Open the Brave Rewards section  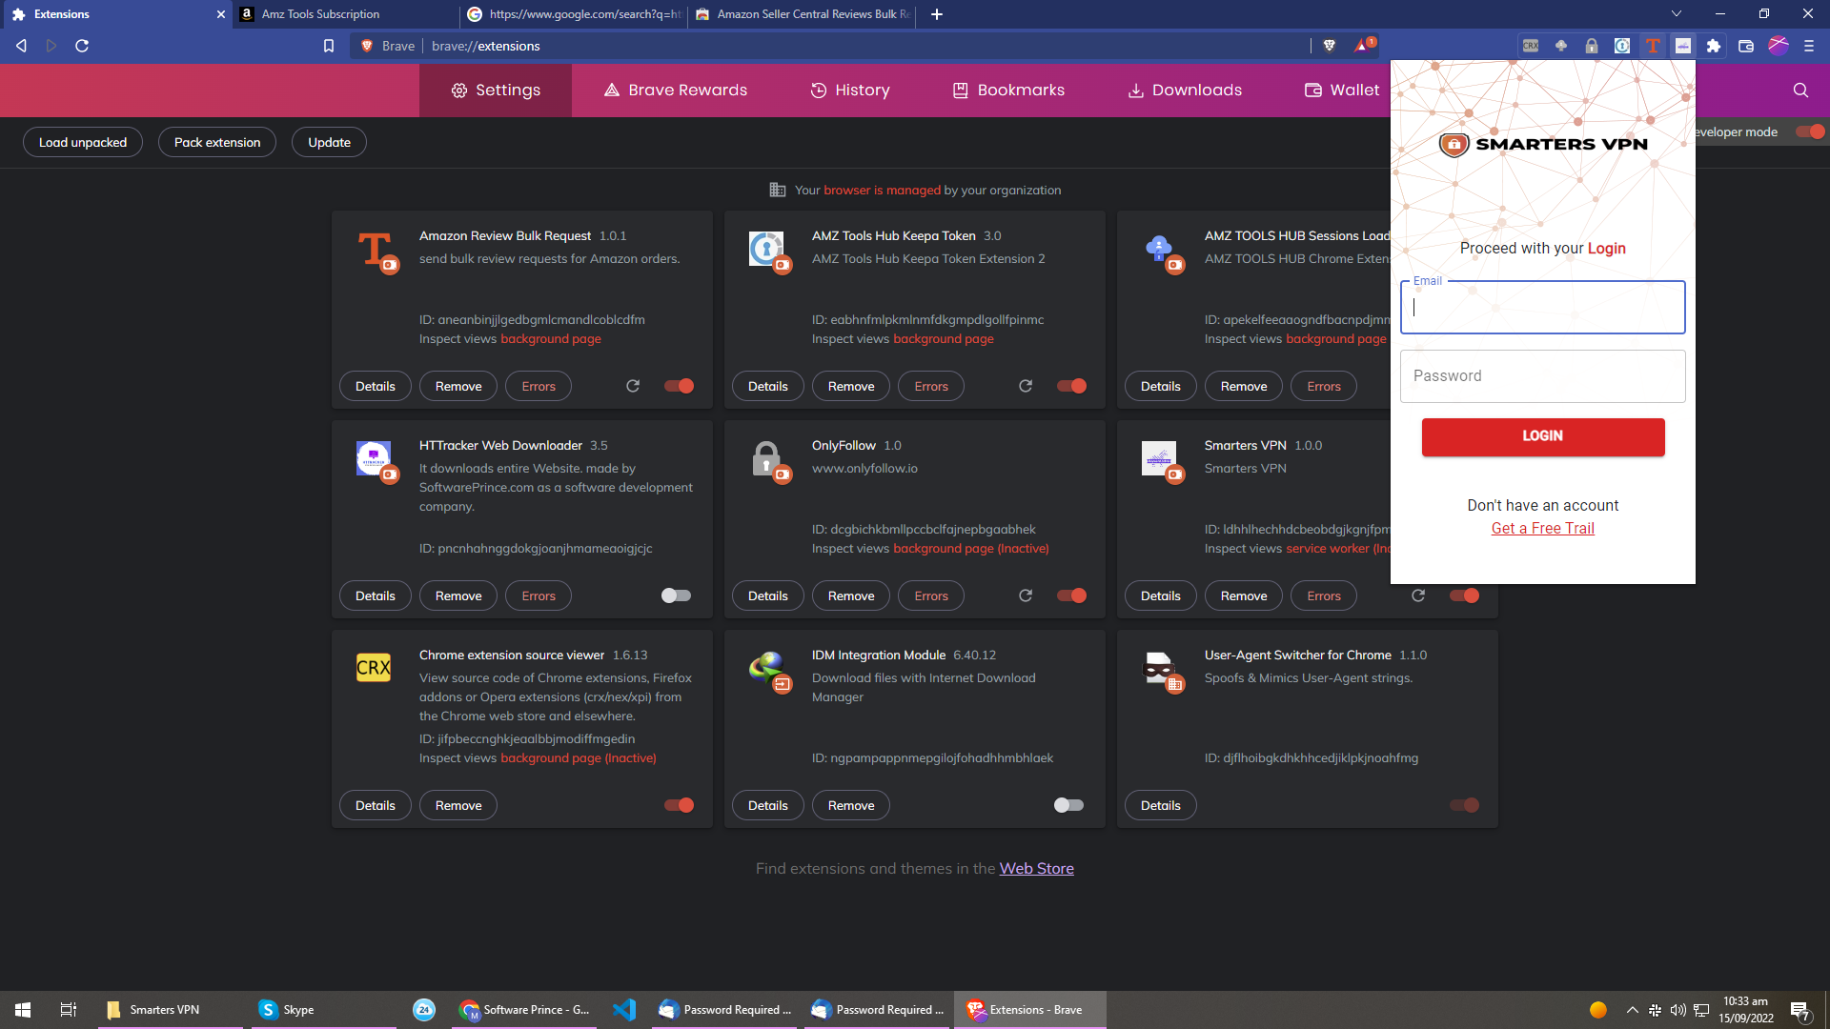coord(676,91)
